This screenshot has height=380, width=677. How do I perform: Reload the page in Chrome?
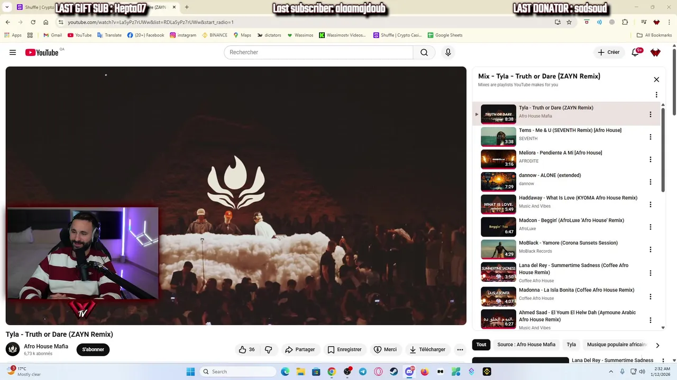tap(33, 22)
